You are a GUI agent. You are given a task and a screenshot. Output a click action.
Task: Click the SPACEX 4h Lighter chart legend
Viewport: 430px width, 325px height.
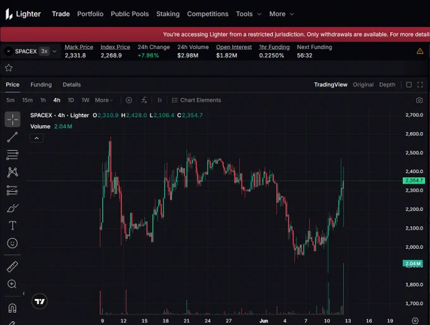click(x=59, y=116)
